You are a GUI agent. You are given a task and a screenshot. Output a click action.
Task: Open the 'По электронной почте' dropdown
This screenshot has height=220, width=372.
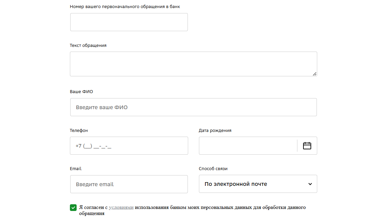pos(258,184)
